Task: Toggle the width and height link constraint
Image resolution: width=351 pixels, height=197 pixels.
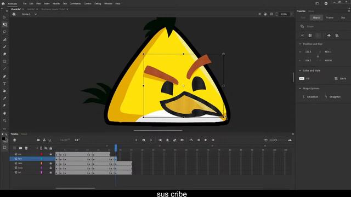Action: click(318, 56)
